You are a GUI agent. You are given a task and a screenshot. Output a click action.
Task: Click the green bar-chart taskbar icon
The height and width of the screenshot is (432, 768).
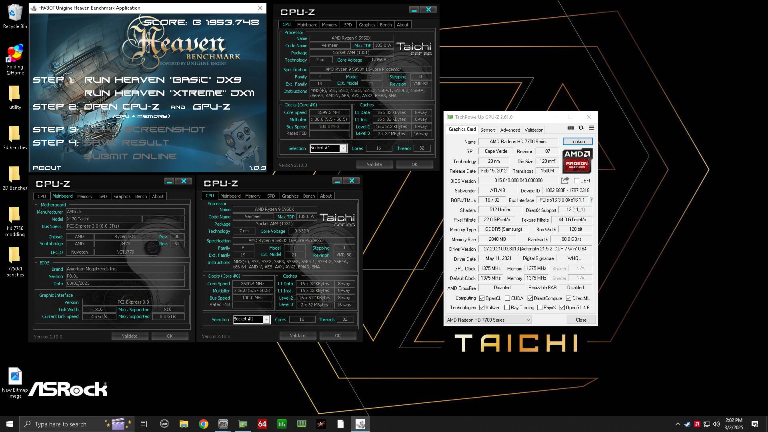(x=282, y=424)
